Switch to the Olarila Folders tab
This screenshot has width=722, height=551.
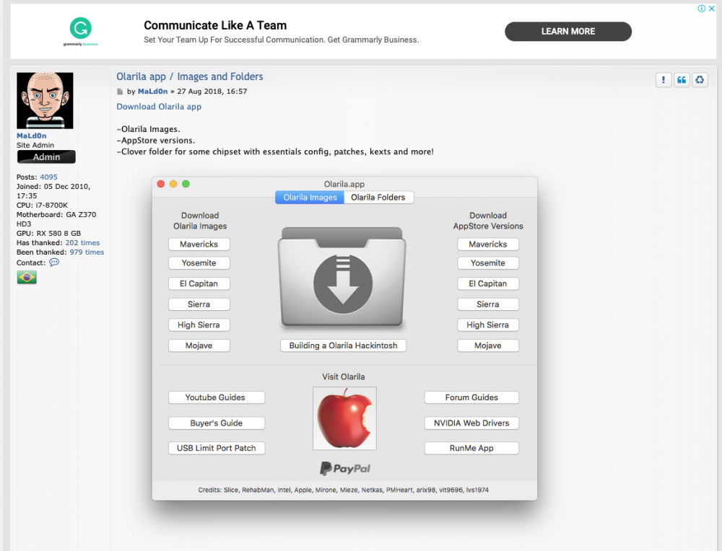pyautogui.click(x=378, y=198)
